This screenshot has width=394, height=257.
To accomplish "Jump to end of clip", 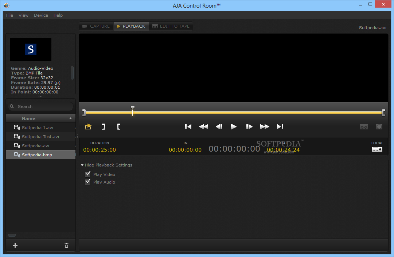I will click(280, 127).
